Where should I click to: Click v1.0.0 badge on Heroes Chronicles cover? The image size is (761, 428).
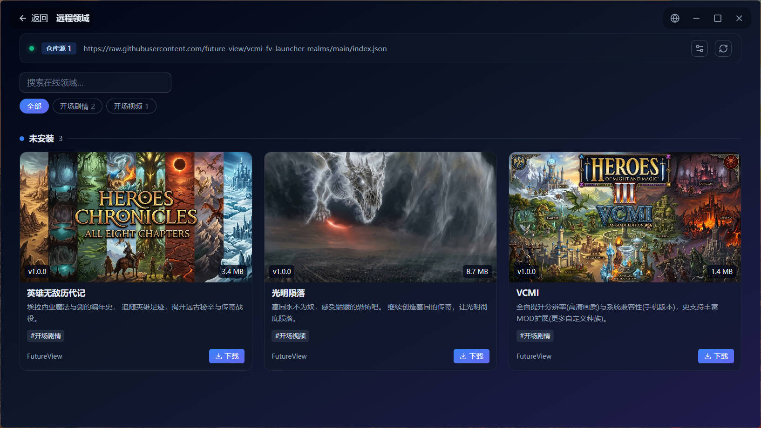click(37, 271)
